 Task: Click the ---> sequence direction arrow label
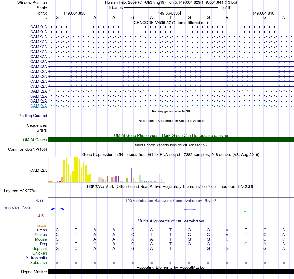(x=44, y=18)
